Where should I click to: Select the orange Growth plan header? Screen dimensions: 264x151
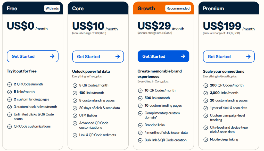point(146,9)
